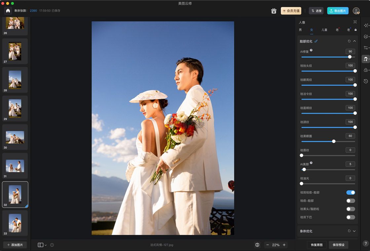Viewport: 370px width, 251px height.
Task: Select thumbnail number 30
Action: click(x=15, y=137)
